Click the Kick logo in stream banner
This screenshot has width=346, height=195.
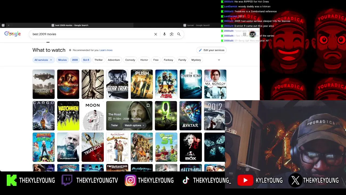12,180
